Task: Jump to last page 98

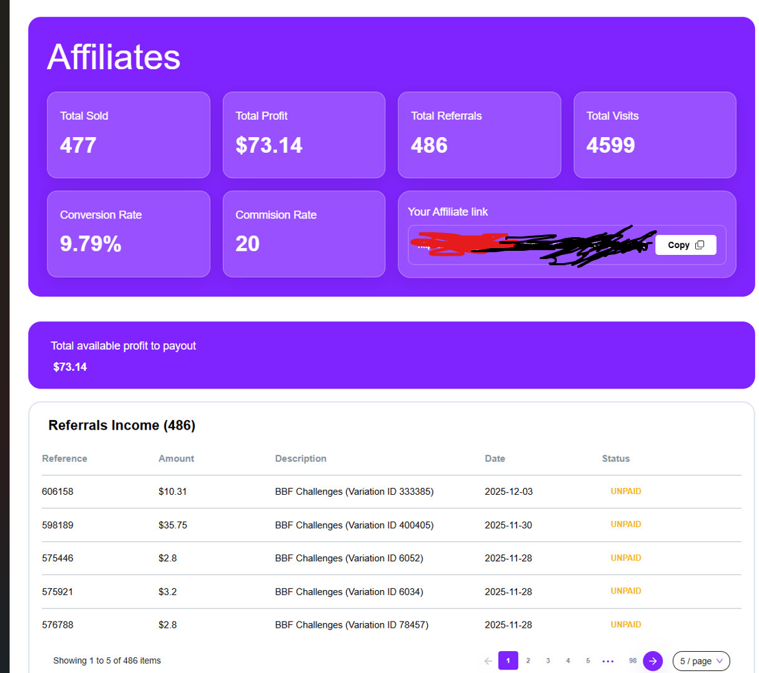Action: click(x=632, y=661)
